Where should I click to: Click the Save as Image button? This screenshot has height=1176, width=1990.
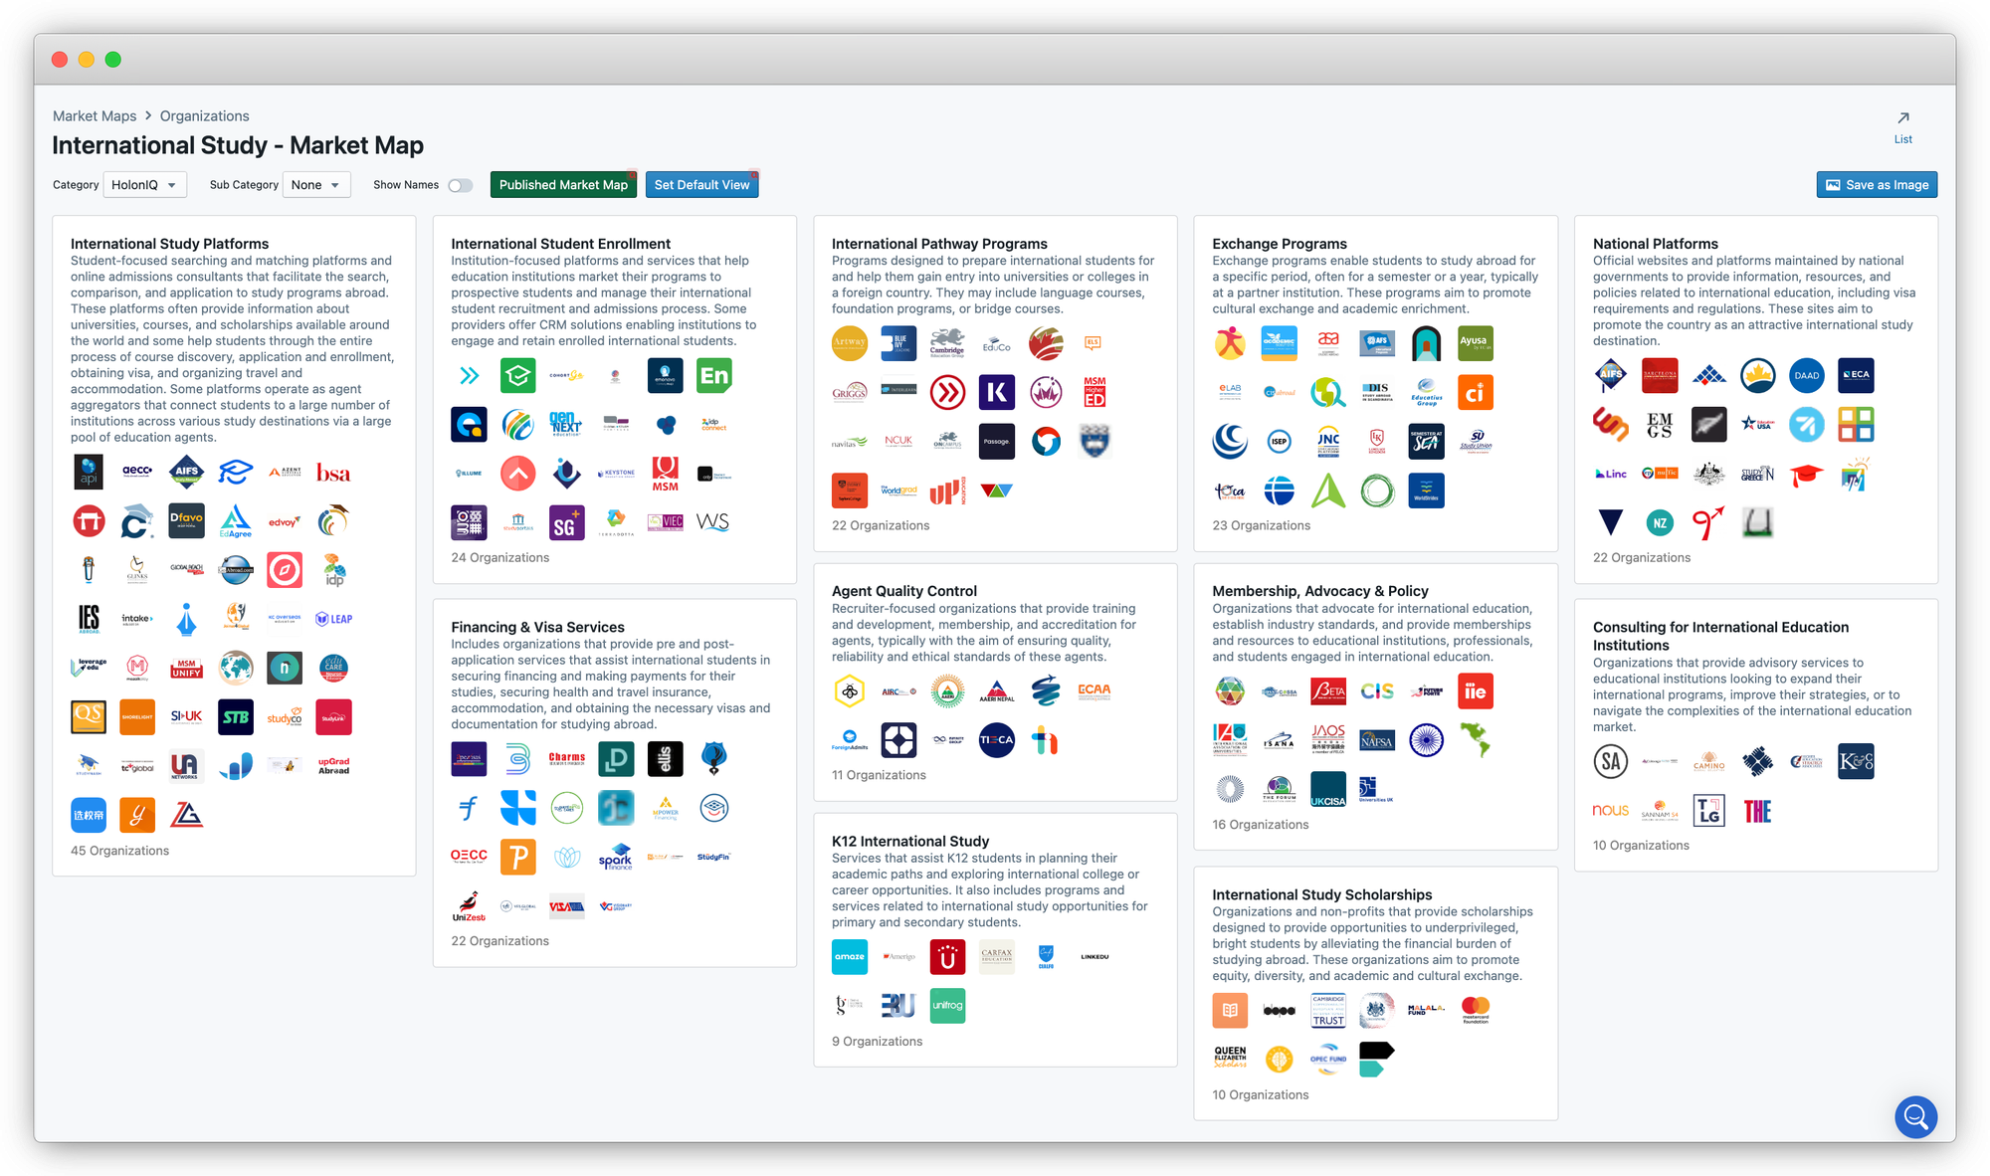(x=1877, y=185)
